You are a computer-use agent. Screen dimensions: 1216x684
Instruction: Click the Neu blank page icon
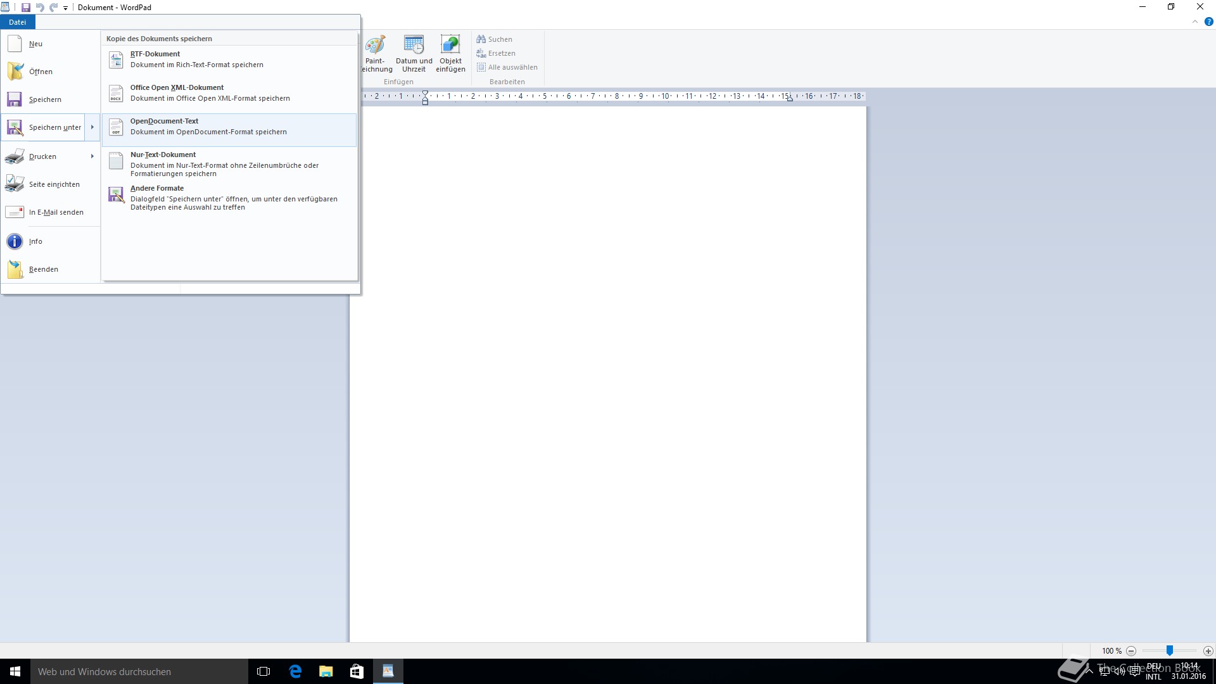coord(15,44)
